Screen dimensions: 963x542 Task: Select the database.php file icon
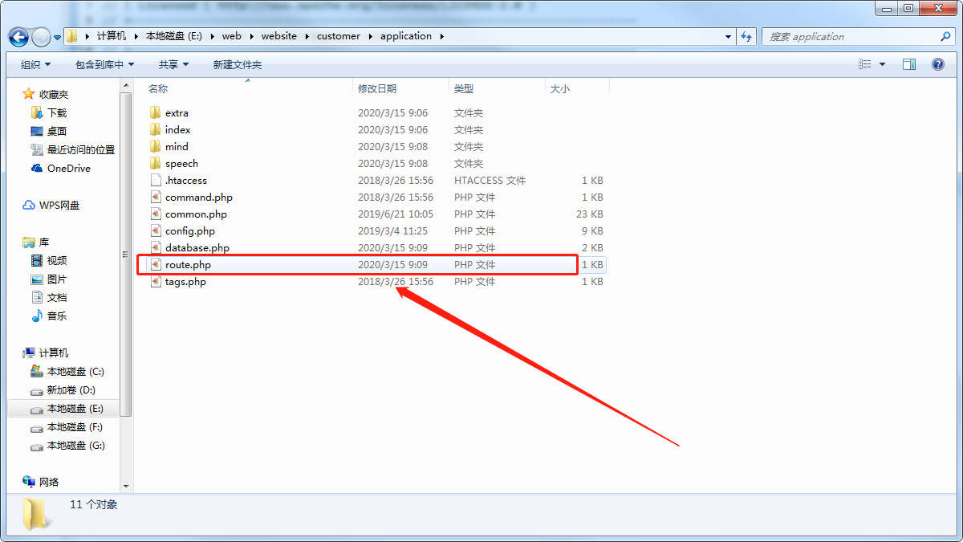(156, 248)
